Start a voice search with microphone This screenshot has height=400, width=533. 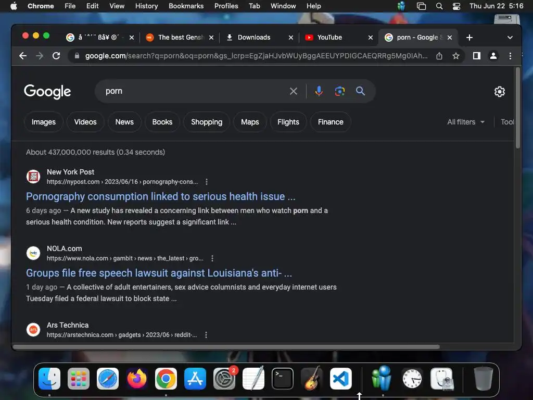click(319, 91)
